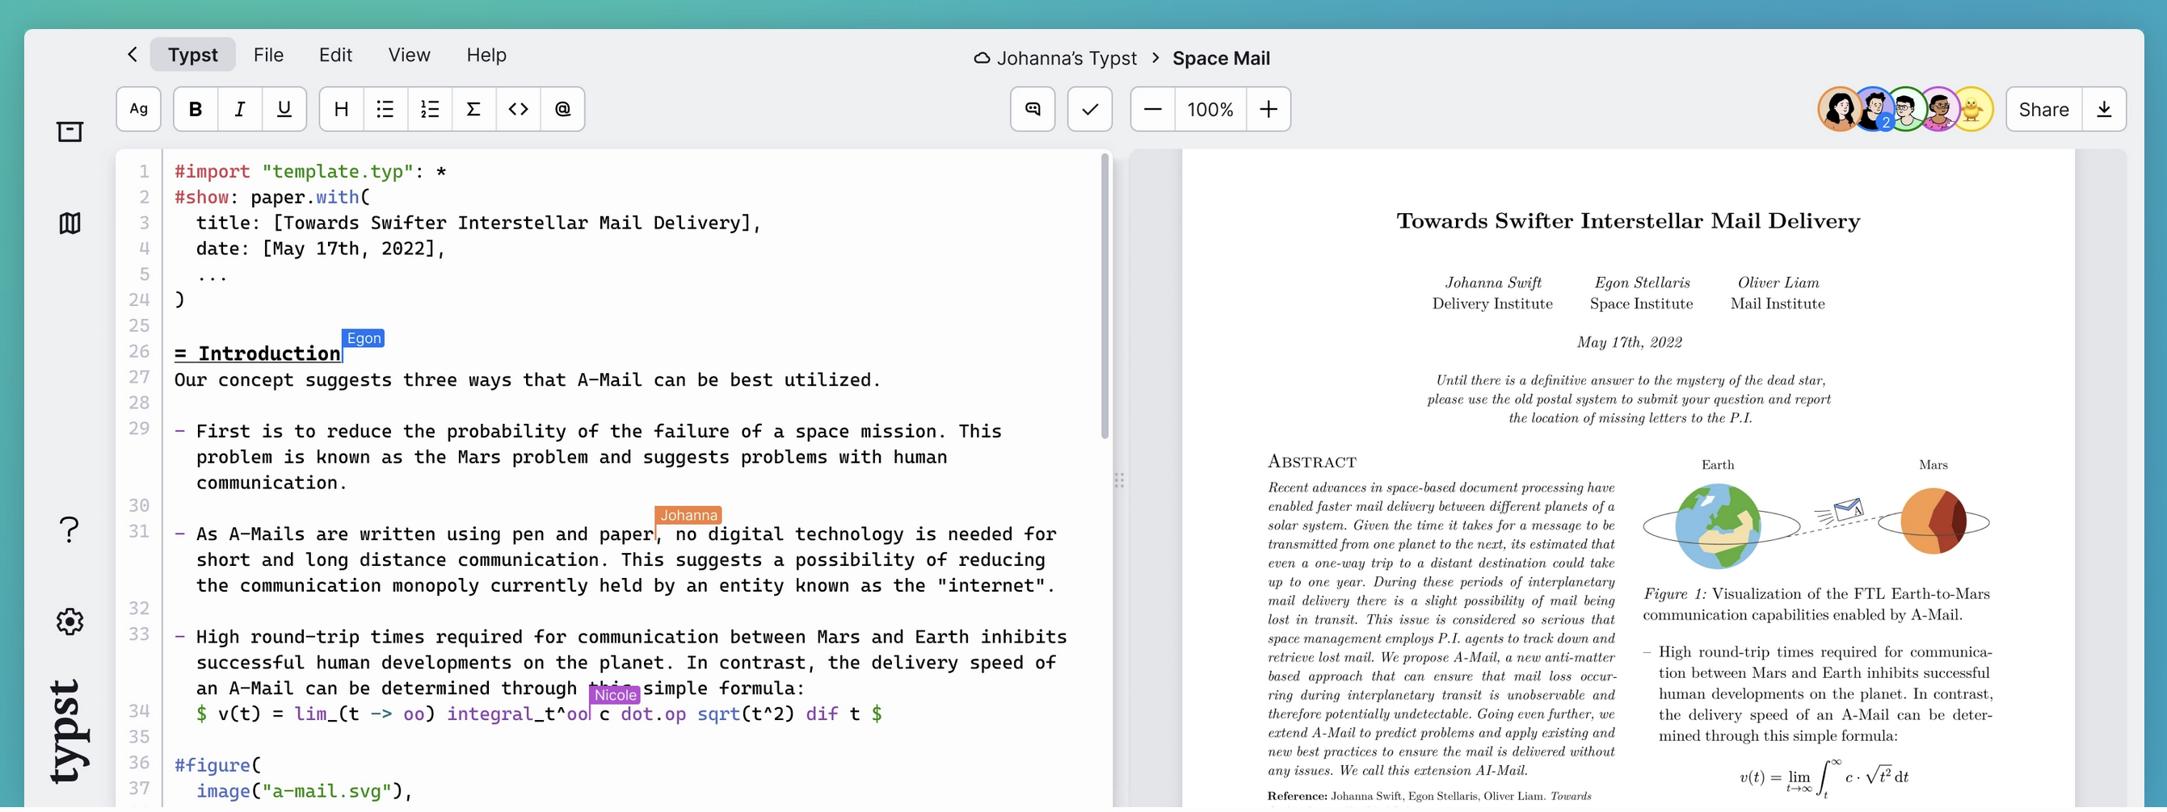Toggle underline formatting
The image size is (2167, 812).
point(284,109)
